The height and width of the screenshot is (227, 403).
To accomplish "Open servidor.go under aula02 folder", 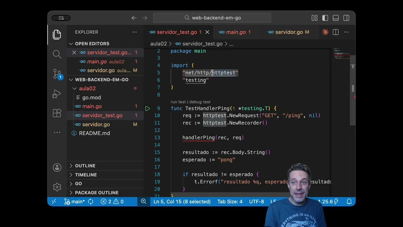I will [x=105, y=124].
